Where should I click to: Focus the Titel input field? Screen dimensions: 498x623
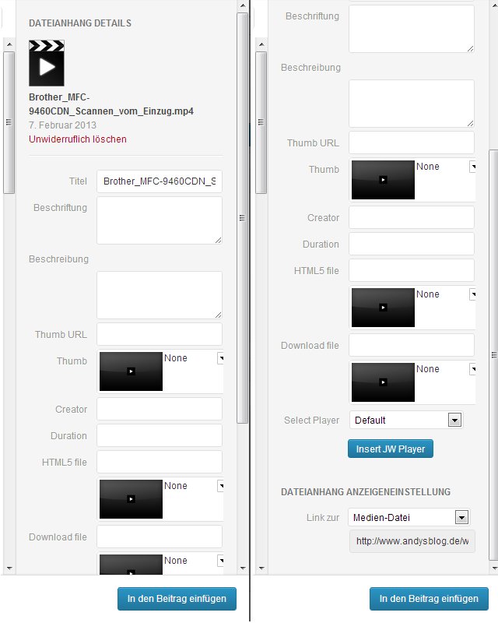pyautogui.click(x=160, y=181)
